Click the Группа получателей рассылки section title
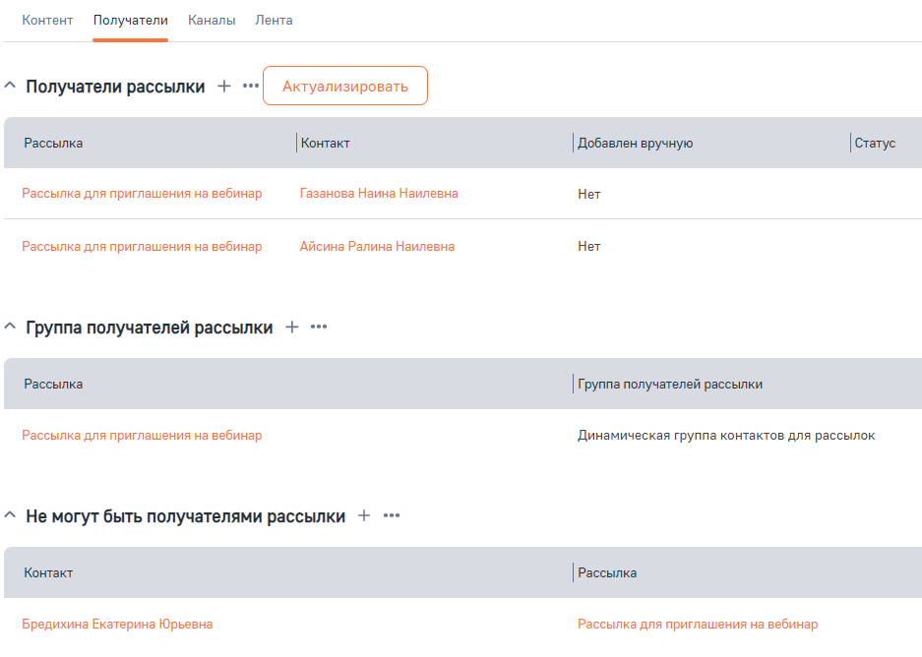922x657 pixels. [150, 328]
